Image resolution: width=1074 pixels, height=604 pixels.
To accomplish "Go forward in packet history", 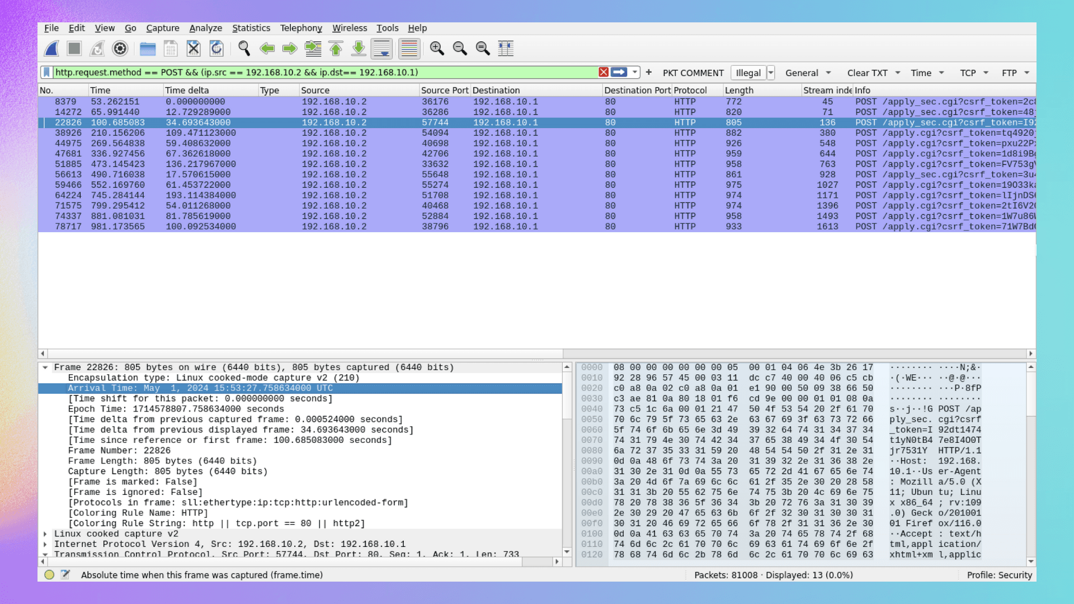I will click(290, 49).
